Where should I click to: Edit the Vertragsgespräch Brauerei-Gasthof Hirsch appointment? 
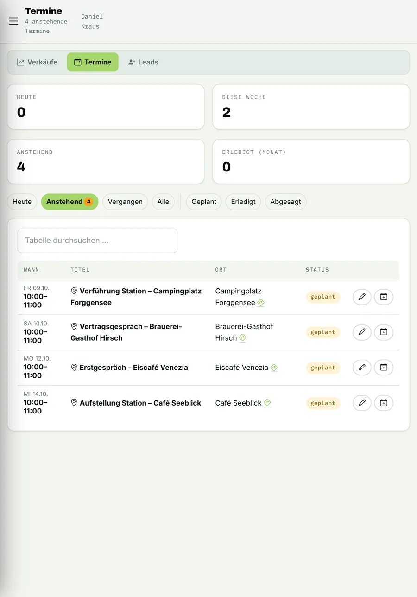(x=362, y=332)
